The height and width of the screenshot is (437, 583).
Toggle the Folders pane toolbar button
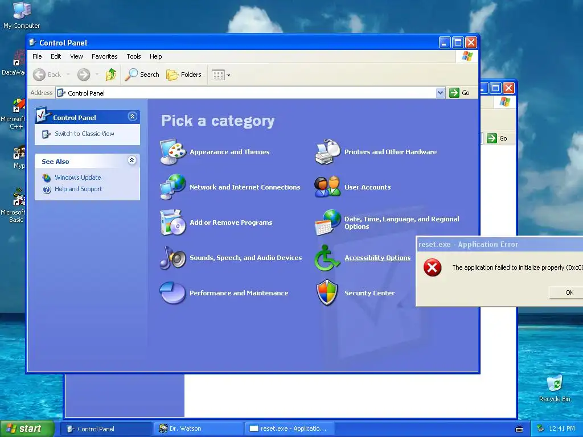pyautogui.click(x=184, y=75)
